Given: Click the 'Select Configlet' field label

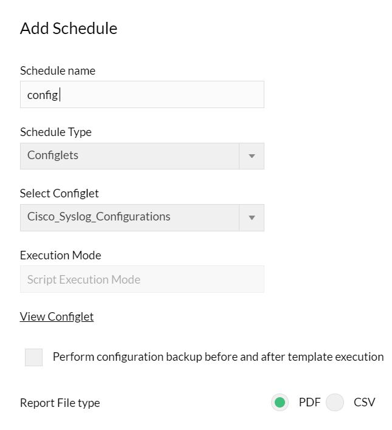Looking at the screenshot, I should tap(60, 193).
